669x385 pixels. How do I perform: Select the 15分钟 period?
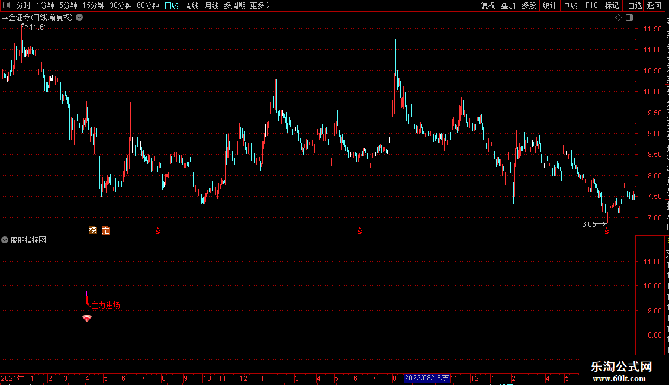click(x=94, y=5)
